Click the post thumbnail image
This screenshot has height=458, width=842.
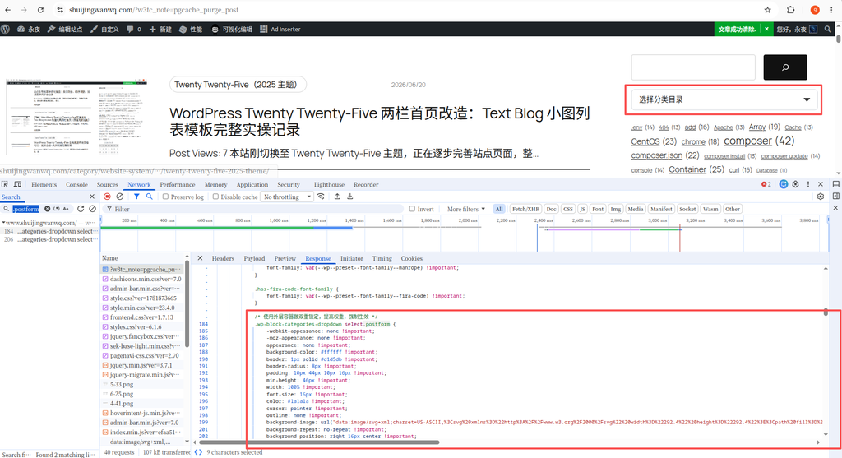coord(76,117)
